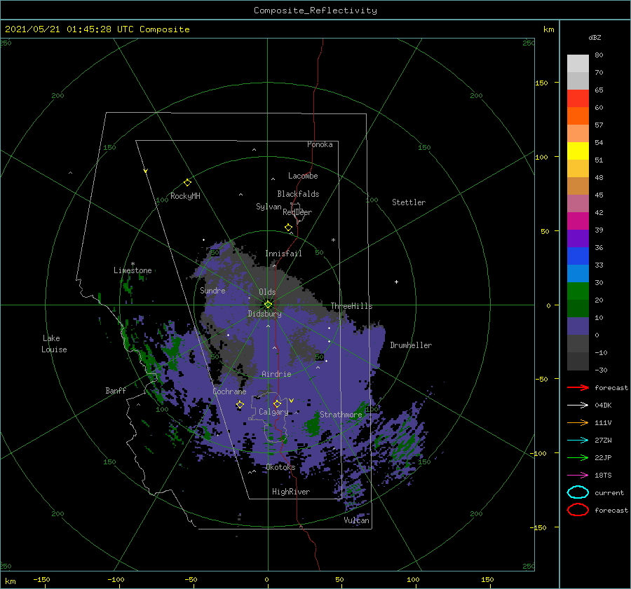The height and width of the screenshot is (589, 631).
Task: Click the white cross marker east of ThreeHills
Action: [396, 282]
